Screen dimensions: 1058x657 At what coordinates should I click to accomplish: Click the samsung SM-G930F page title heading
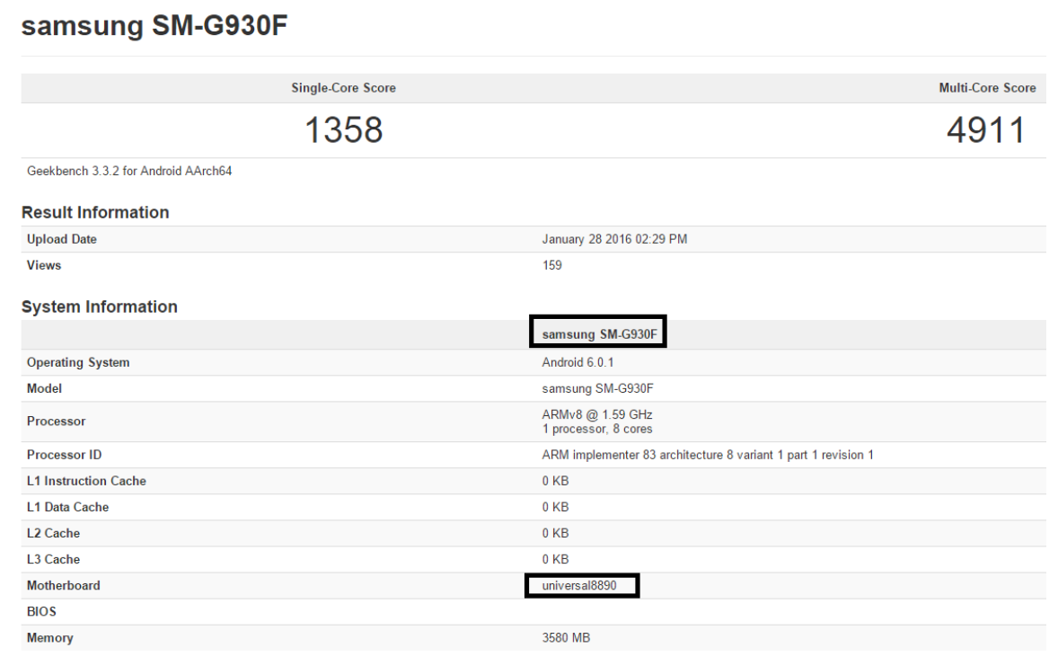pos(154,26)
